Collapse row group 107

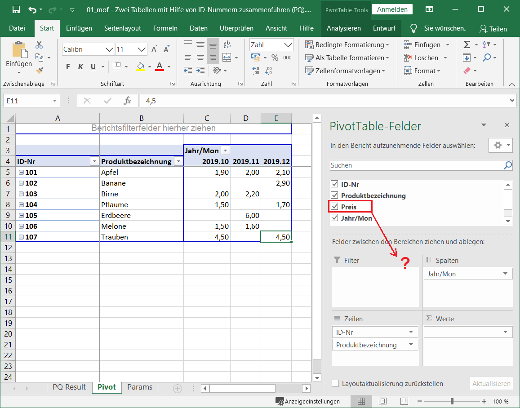[x=21, y=237]
